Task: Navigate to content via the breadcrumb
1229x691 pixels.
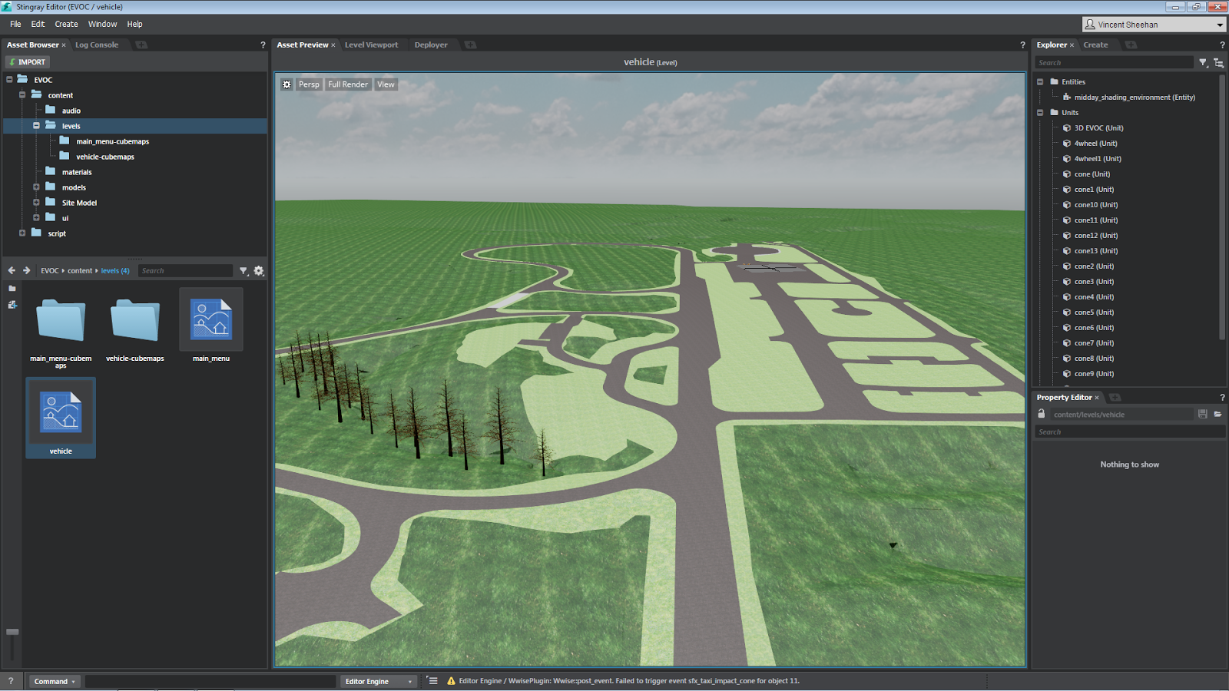Action: tap(80, 270)
